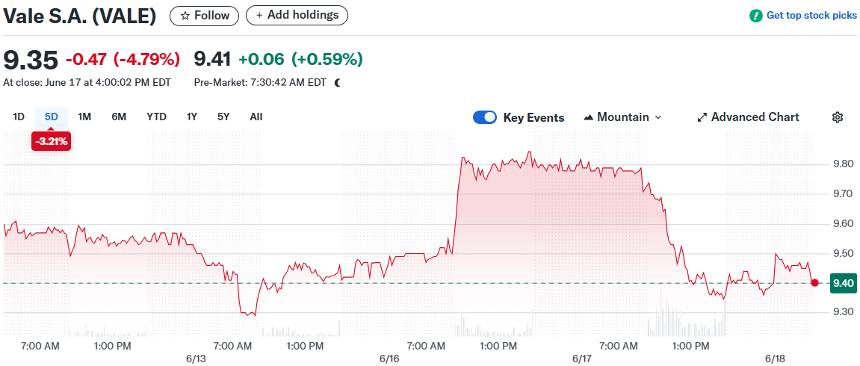Viewport: 860px width, 366px height.
Task: Click the Vale S.A. (VALE) title
Action: [80, 16]
